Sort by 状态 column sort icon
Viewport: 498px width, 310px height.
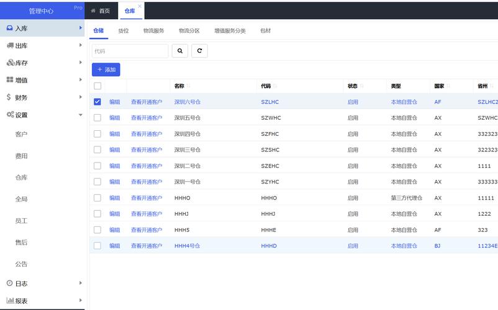tap(362, 86)
